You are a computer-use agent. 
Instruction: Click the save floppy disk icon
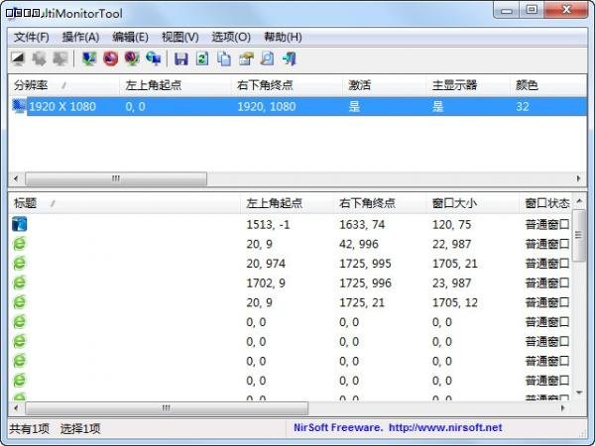click(181, 58)
